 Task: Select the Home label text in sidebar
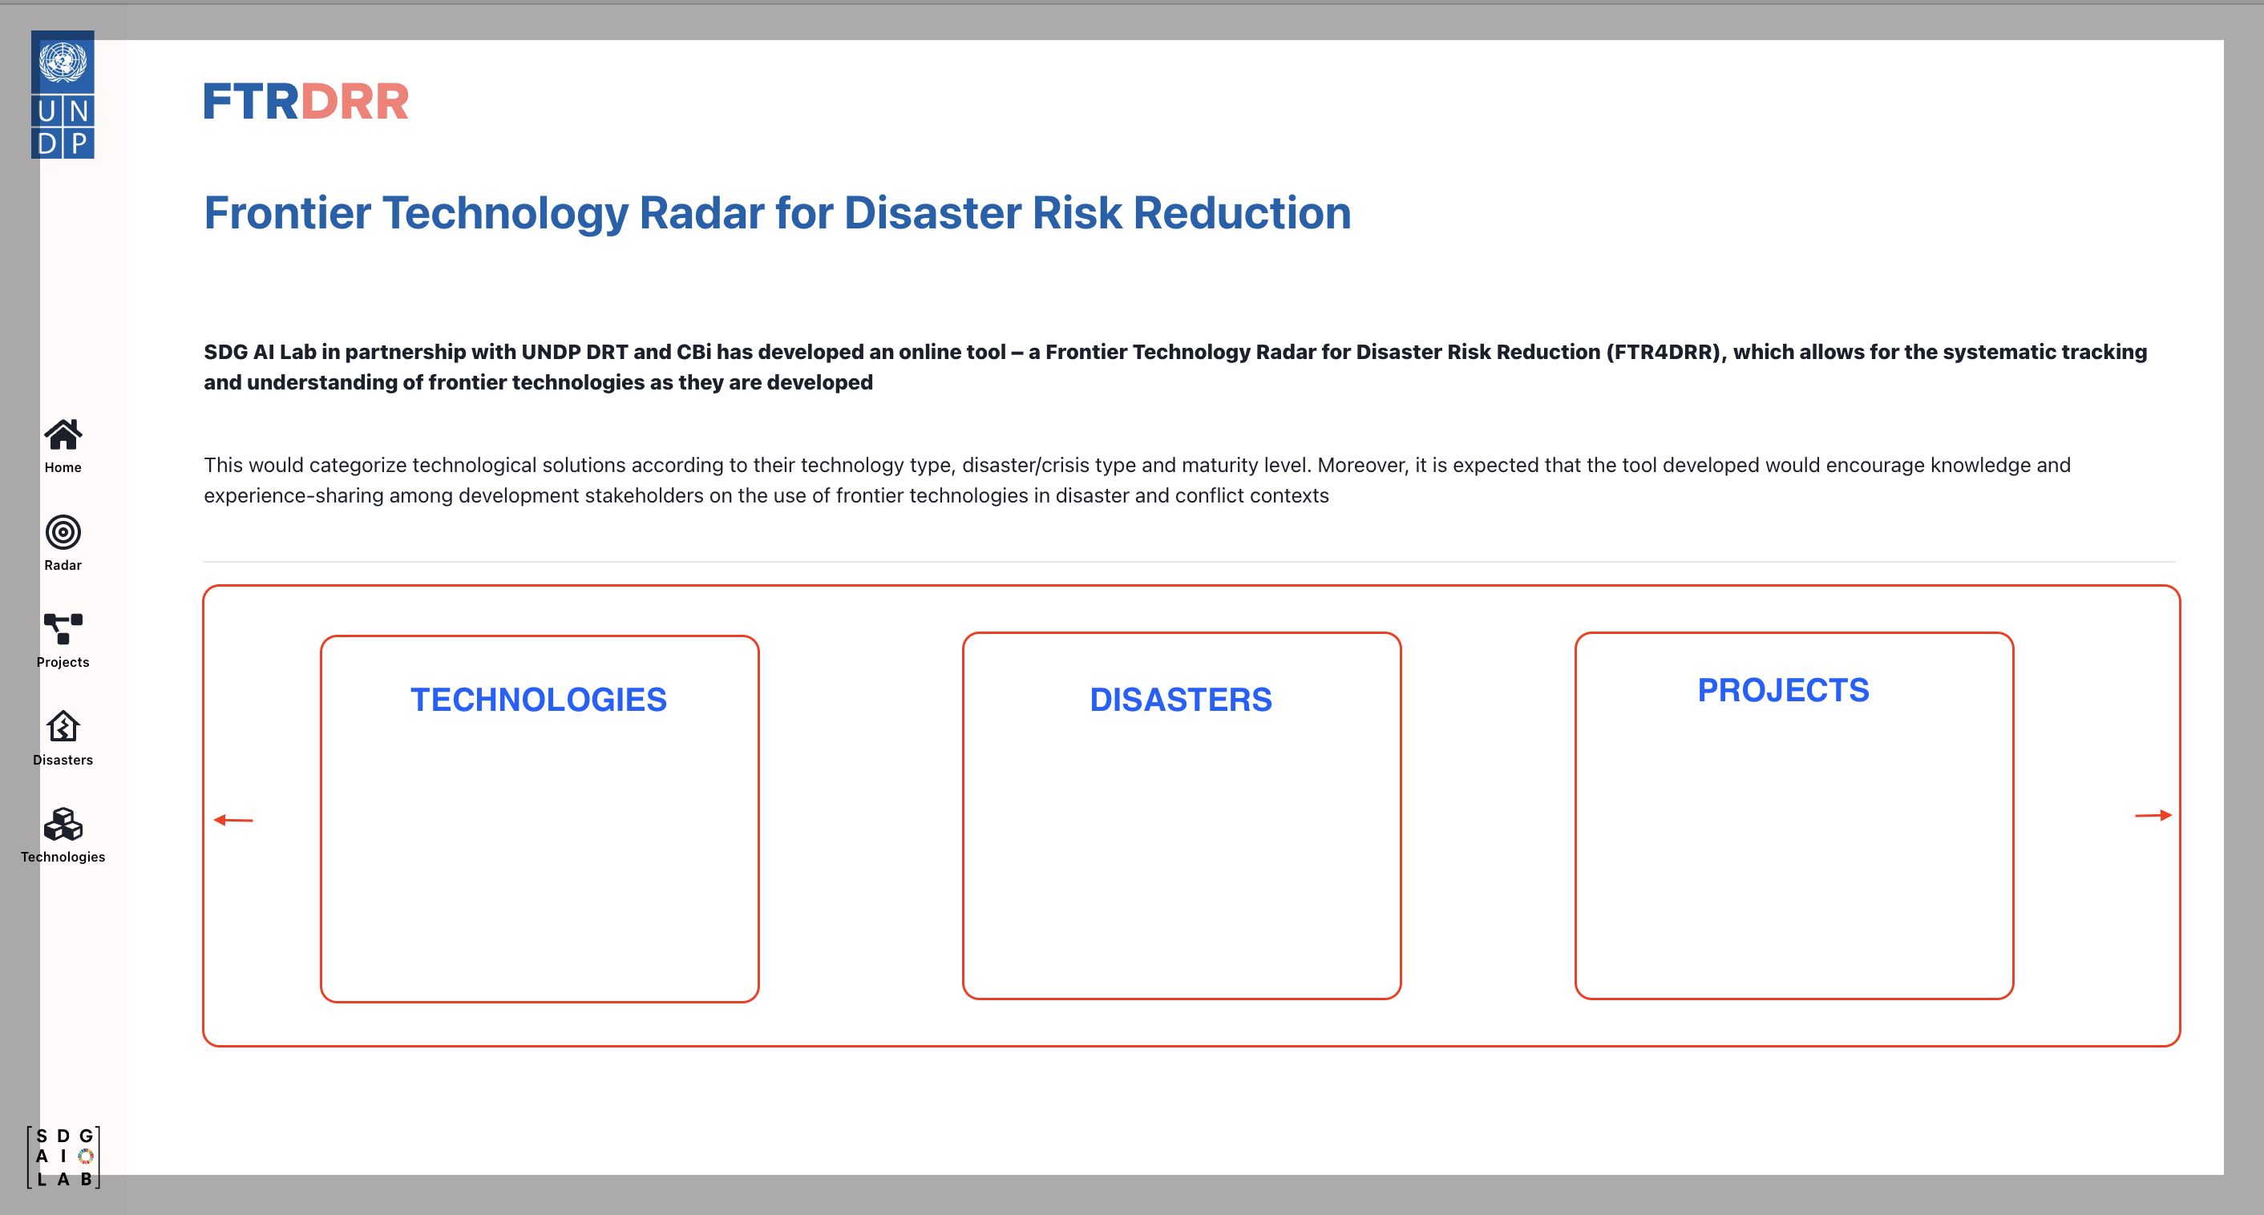point(63,467)
